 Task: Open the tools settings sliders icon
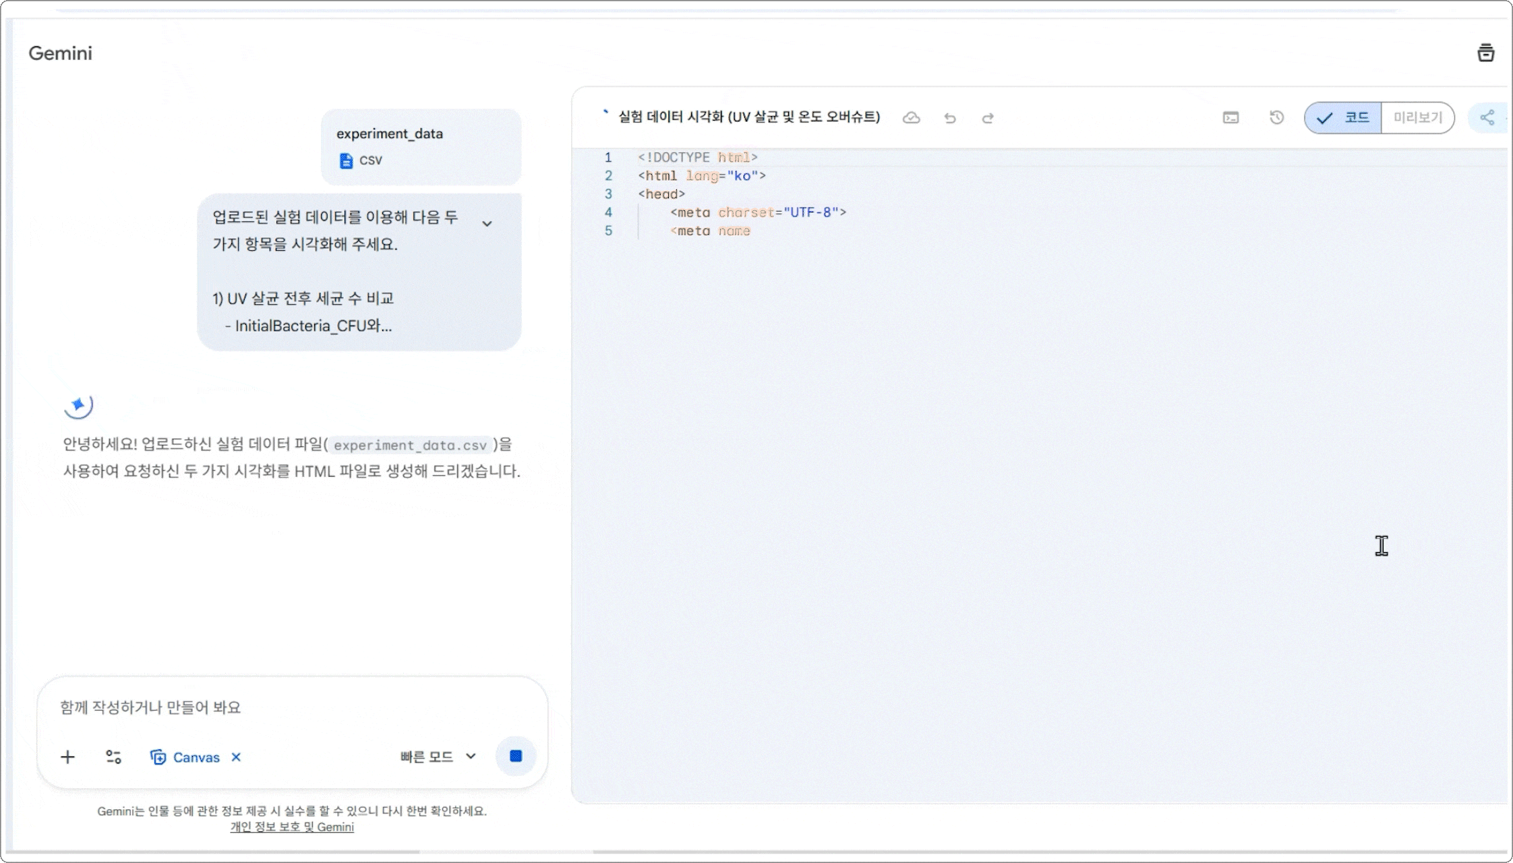point(113,757)
